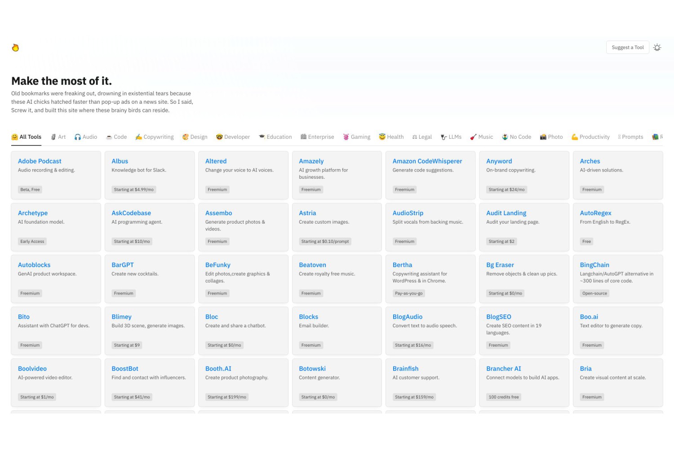Viewport: 674px width, 449px height.
Task: Open the Bg Eraser link
Action: point(500,265)
